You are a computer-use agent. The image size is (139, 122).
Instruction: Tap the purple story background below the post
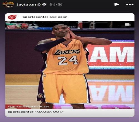pos(69,120)
